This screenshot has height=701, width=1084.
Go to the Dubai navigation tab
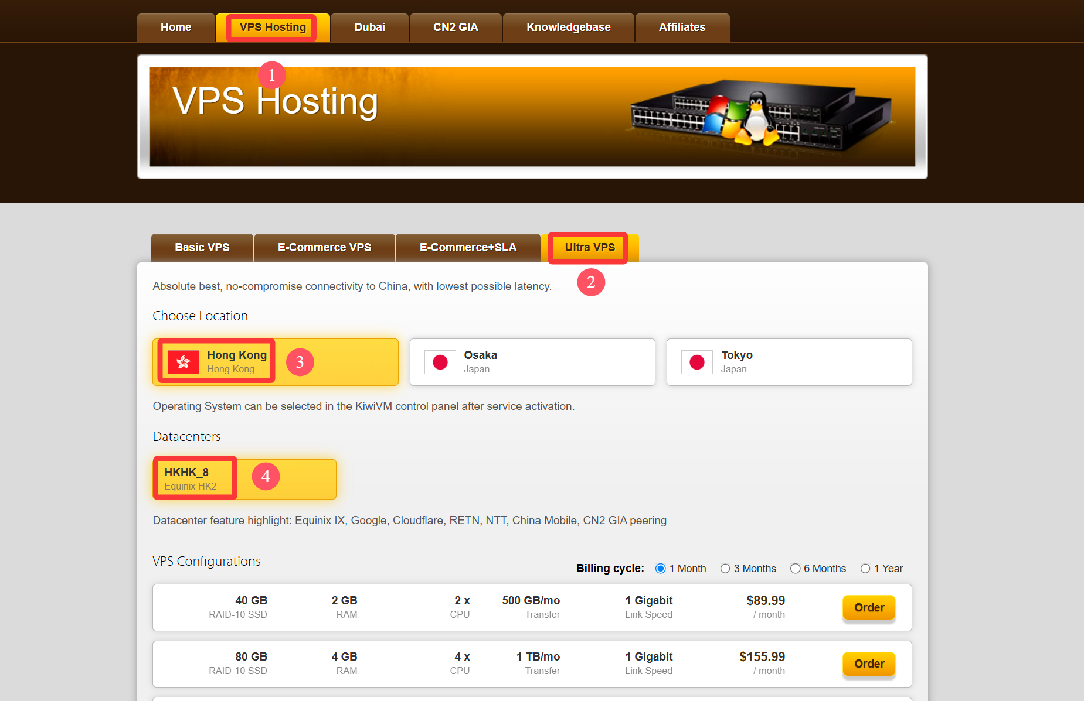tap(369, 28)
